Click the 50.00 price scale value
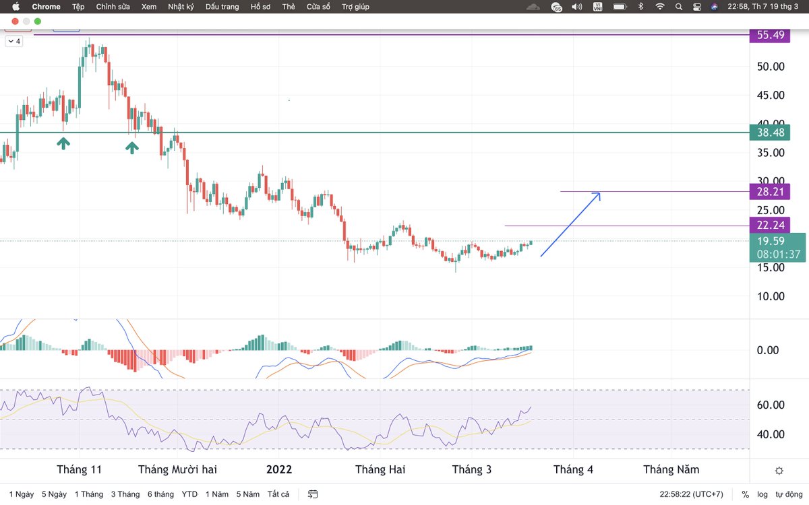The height and width of the screenshot is (505, 809). click(x=770, y=67)
